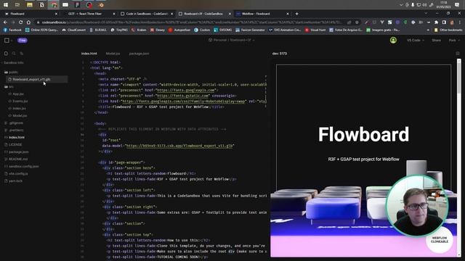Open the Windows notification center icon

tap(457, 5)
